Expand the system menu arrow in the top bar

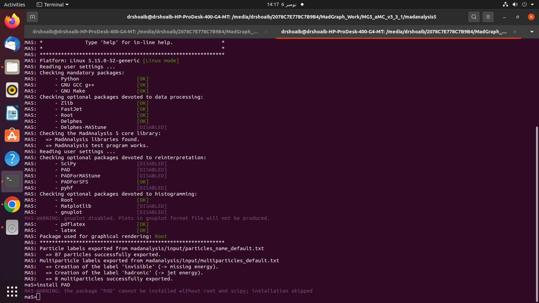pos(532,4)
